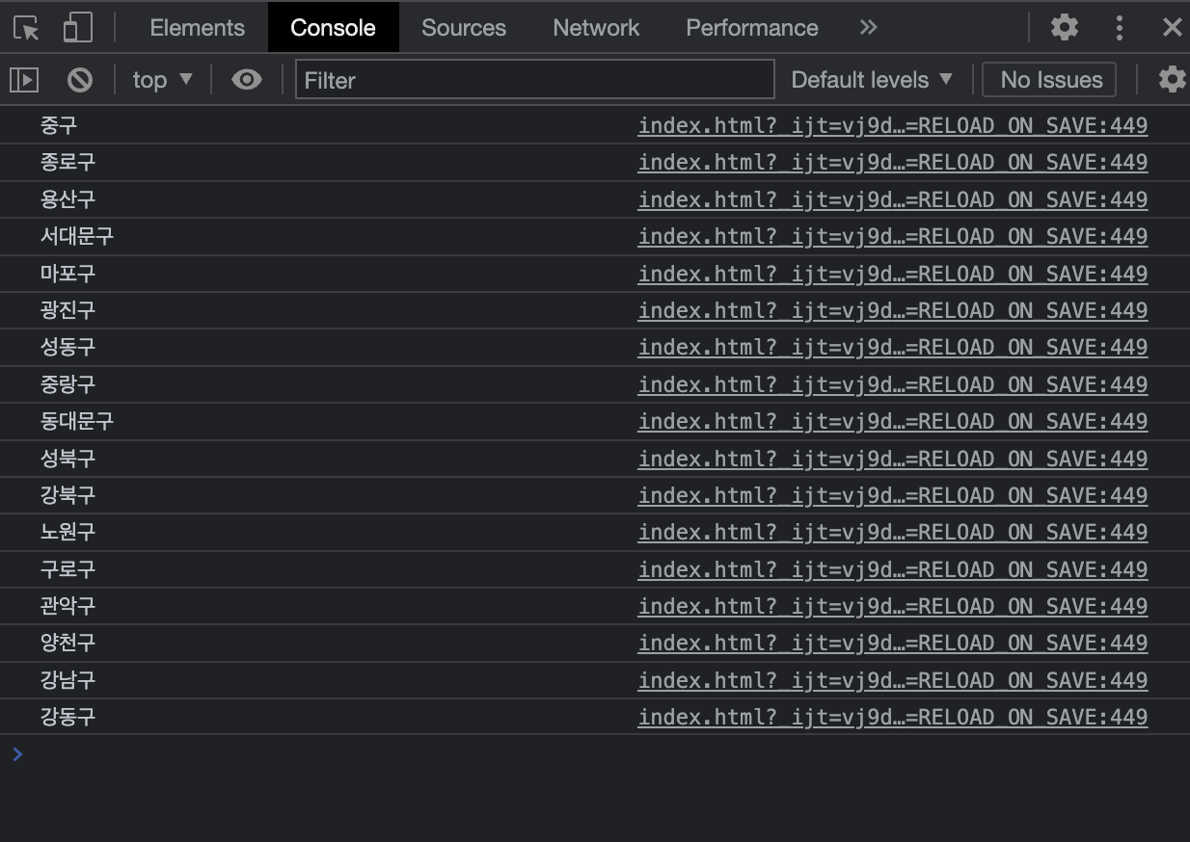
Task: Open source link for the 성북구 log
Action: [893, 459]
